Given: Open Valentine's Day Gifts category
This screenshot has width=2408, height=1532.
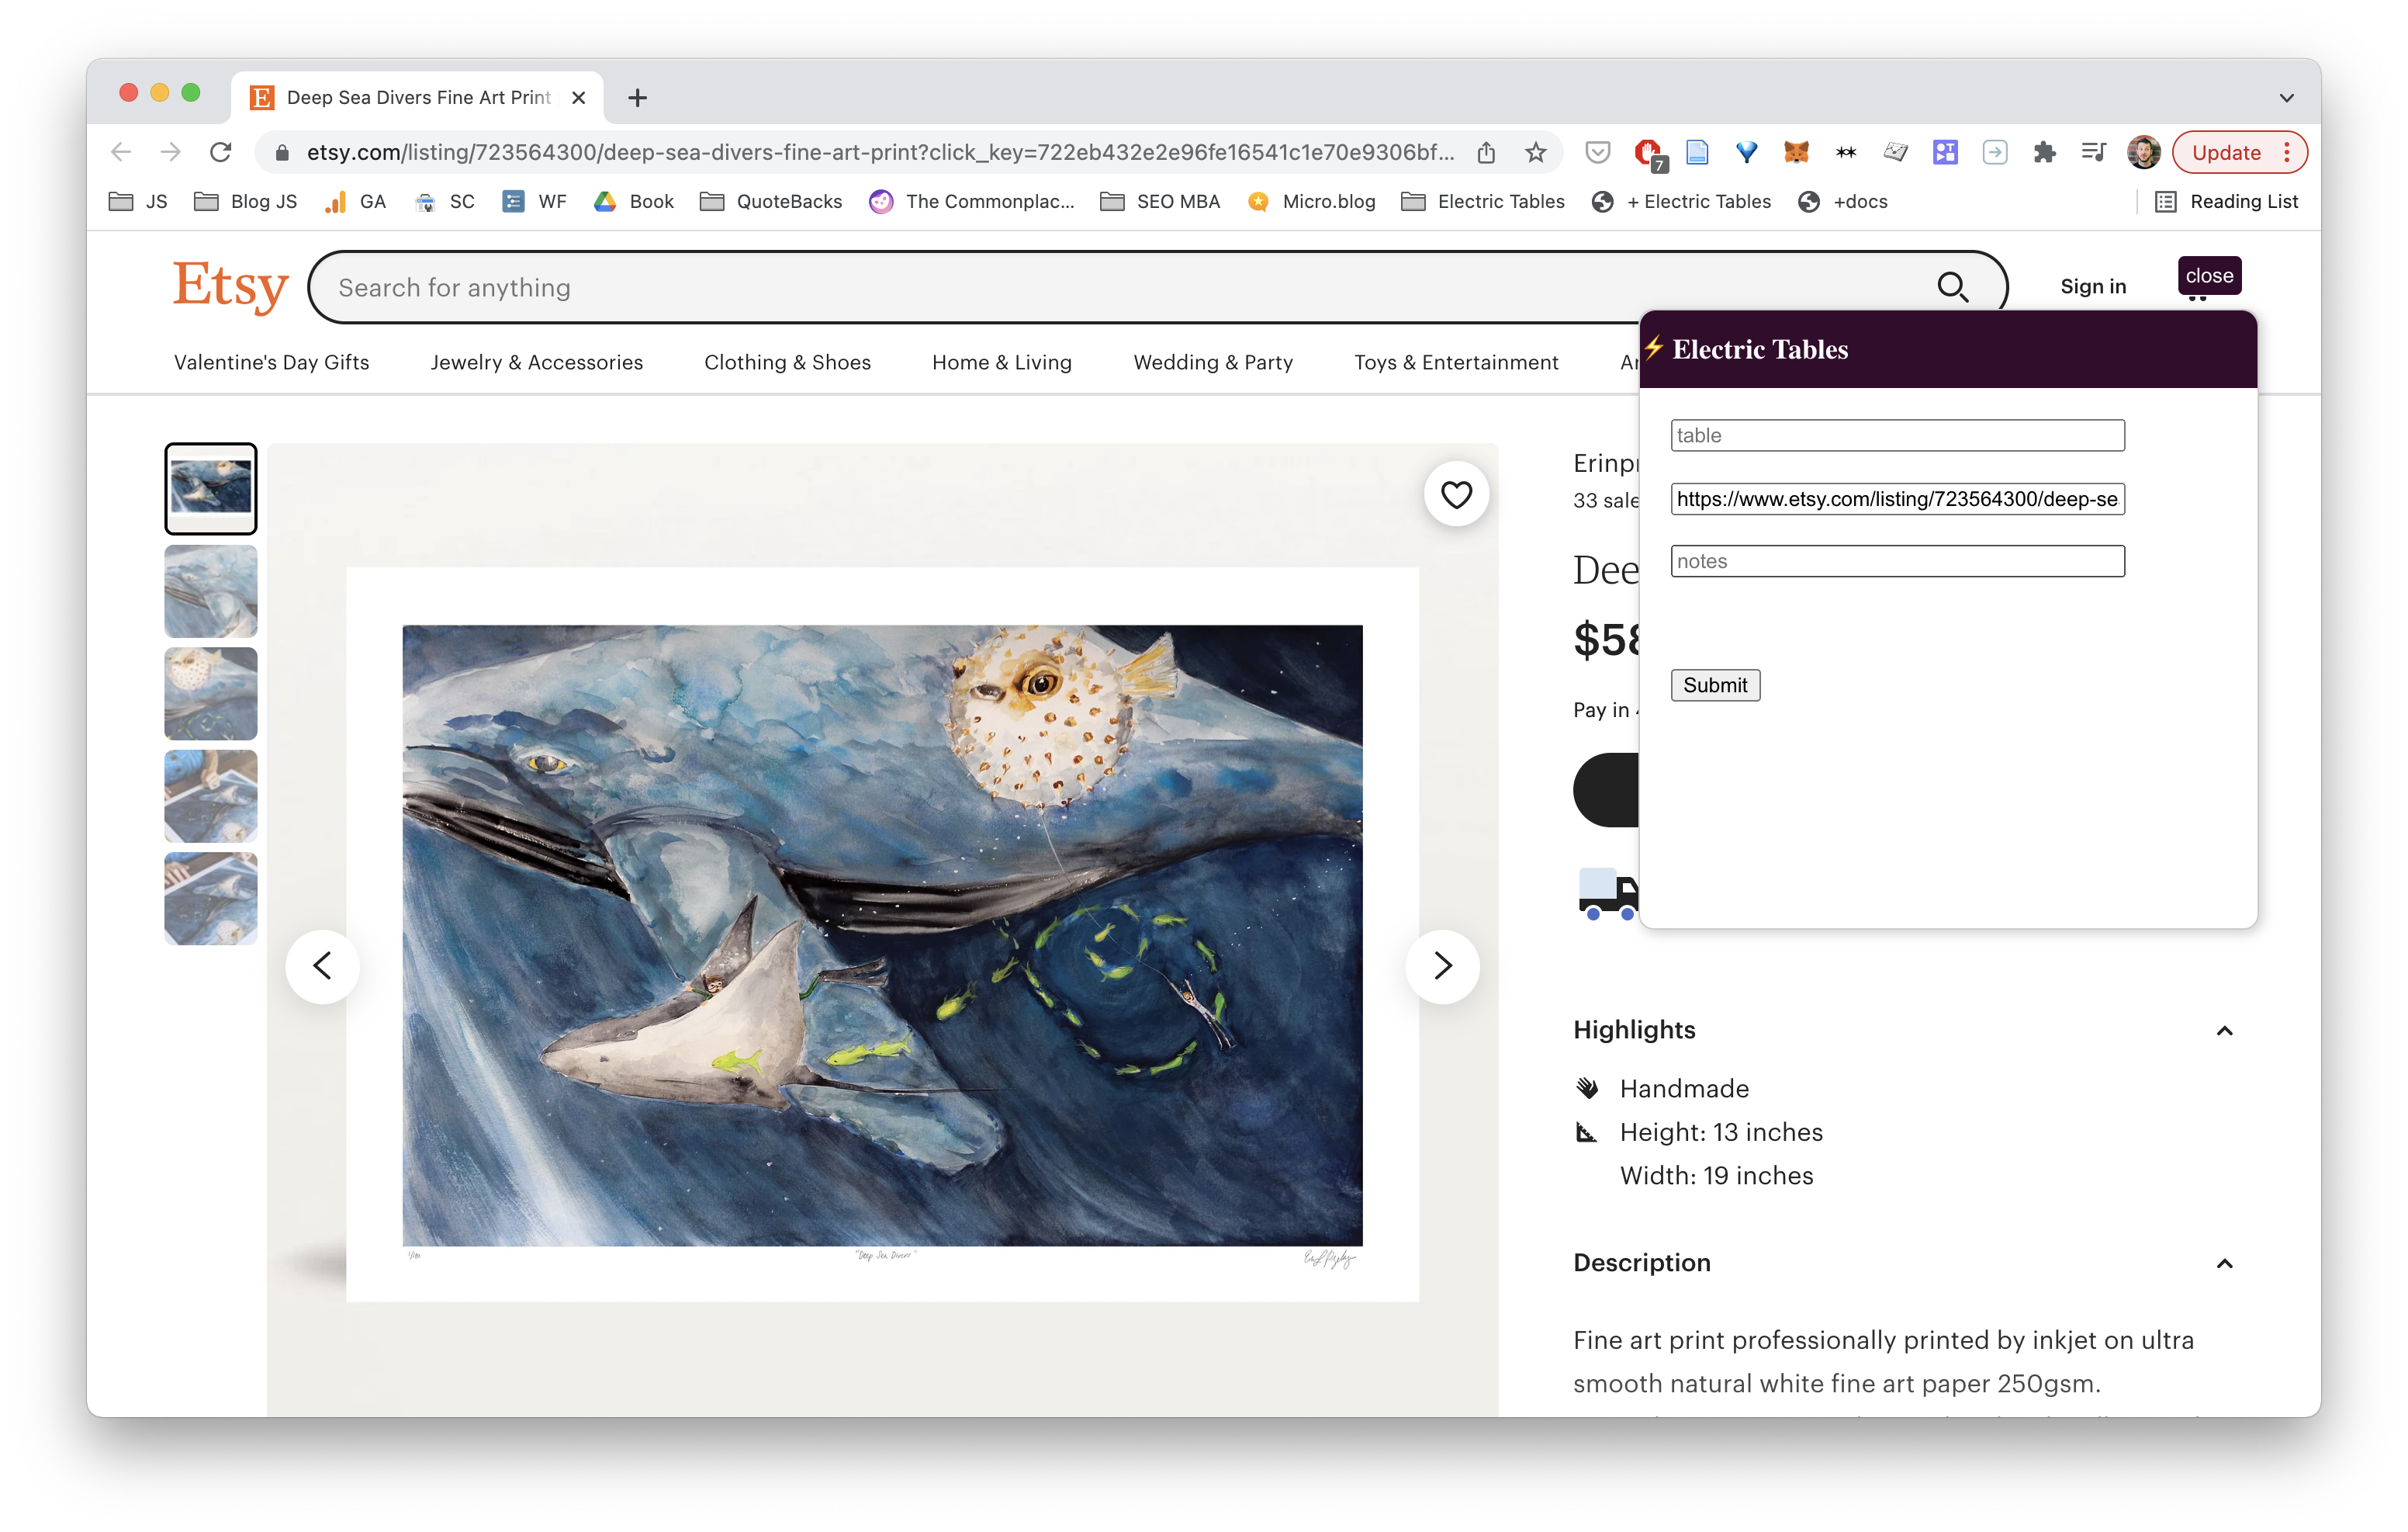Looking at the screenshot, I should [x=272, y=362].
